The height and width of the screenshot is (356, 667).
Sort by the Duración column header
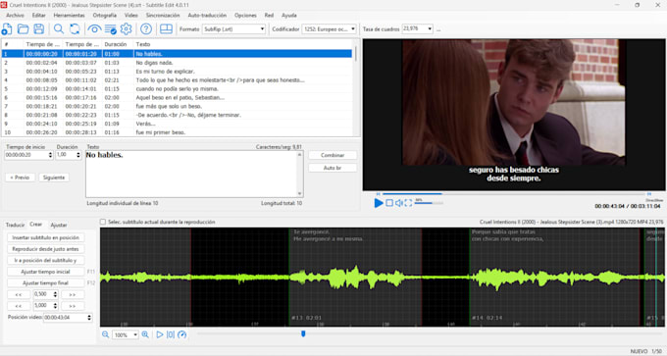pos(117,44)
